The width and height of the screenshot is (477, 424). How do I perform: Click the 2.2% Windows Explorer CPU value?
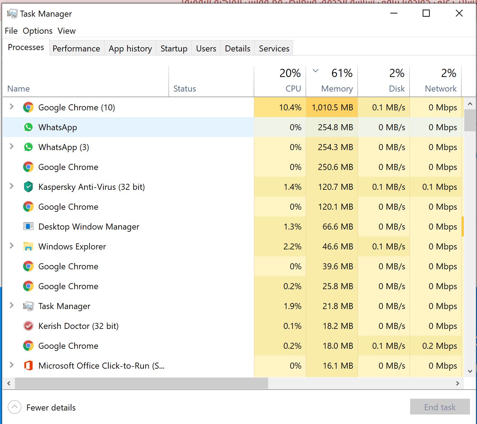[292, 247]
